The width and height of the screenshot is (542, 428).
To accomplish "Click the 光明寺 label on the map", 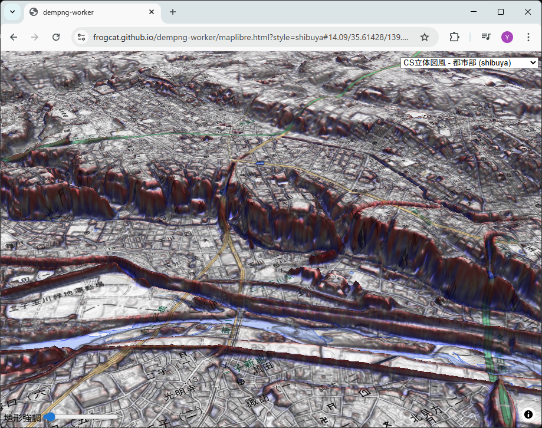I will pos(180,393).
